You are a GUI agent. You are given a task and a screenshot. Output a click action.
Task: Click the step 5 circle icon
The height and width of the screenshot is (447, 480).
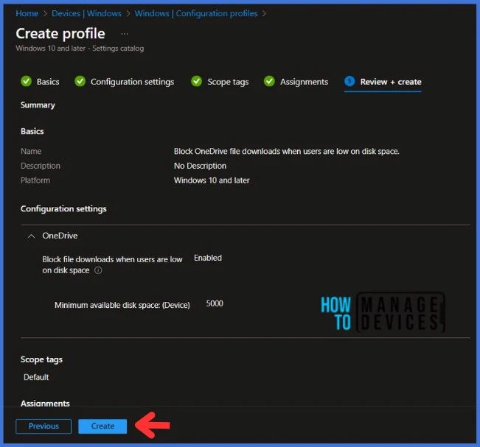349,81
